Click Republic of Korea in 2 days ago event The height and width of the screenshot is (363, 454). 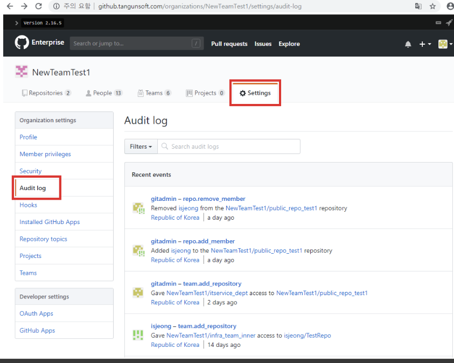coord(175,302)
